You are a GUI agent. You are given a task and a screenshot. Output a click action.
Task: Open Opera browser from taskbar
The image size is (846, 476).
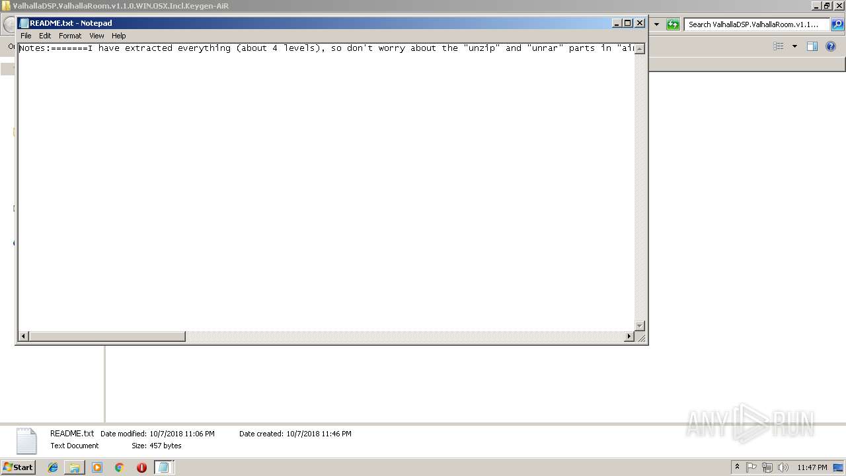pyautogui.click(x=141, y=467)
